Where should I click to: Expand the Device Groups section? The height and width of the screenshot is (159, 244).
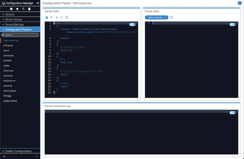tap(20, 20)
